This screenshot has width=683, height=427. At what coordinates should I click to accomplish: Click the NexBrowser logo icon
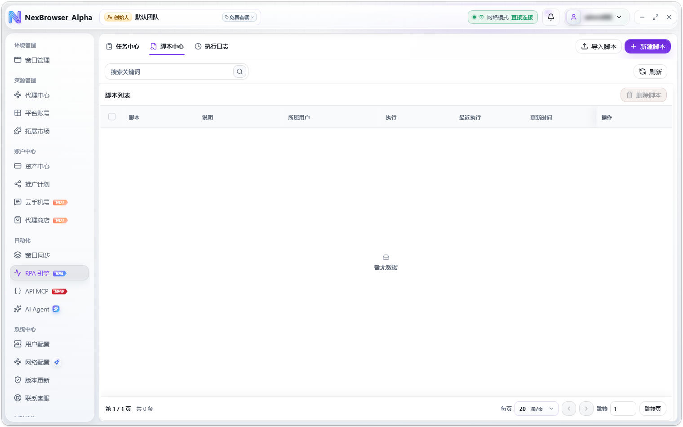coord(15,17)
